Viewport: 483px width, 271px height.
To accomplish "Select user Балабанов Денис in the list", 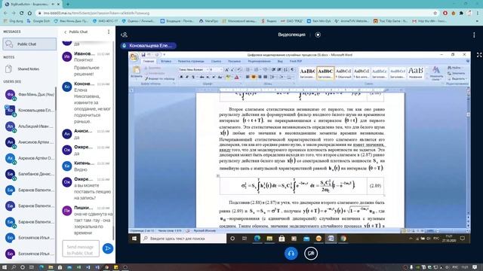I will 29,174.
